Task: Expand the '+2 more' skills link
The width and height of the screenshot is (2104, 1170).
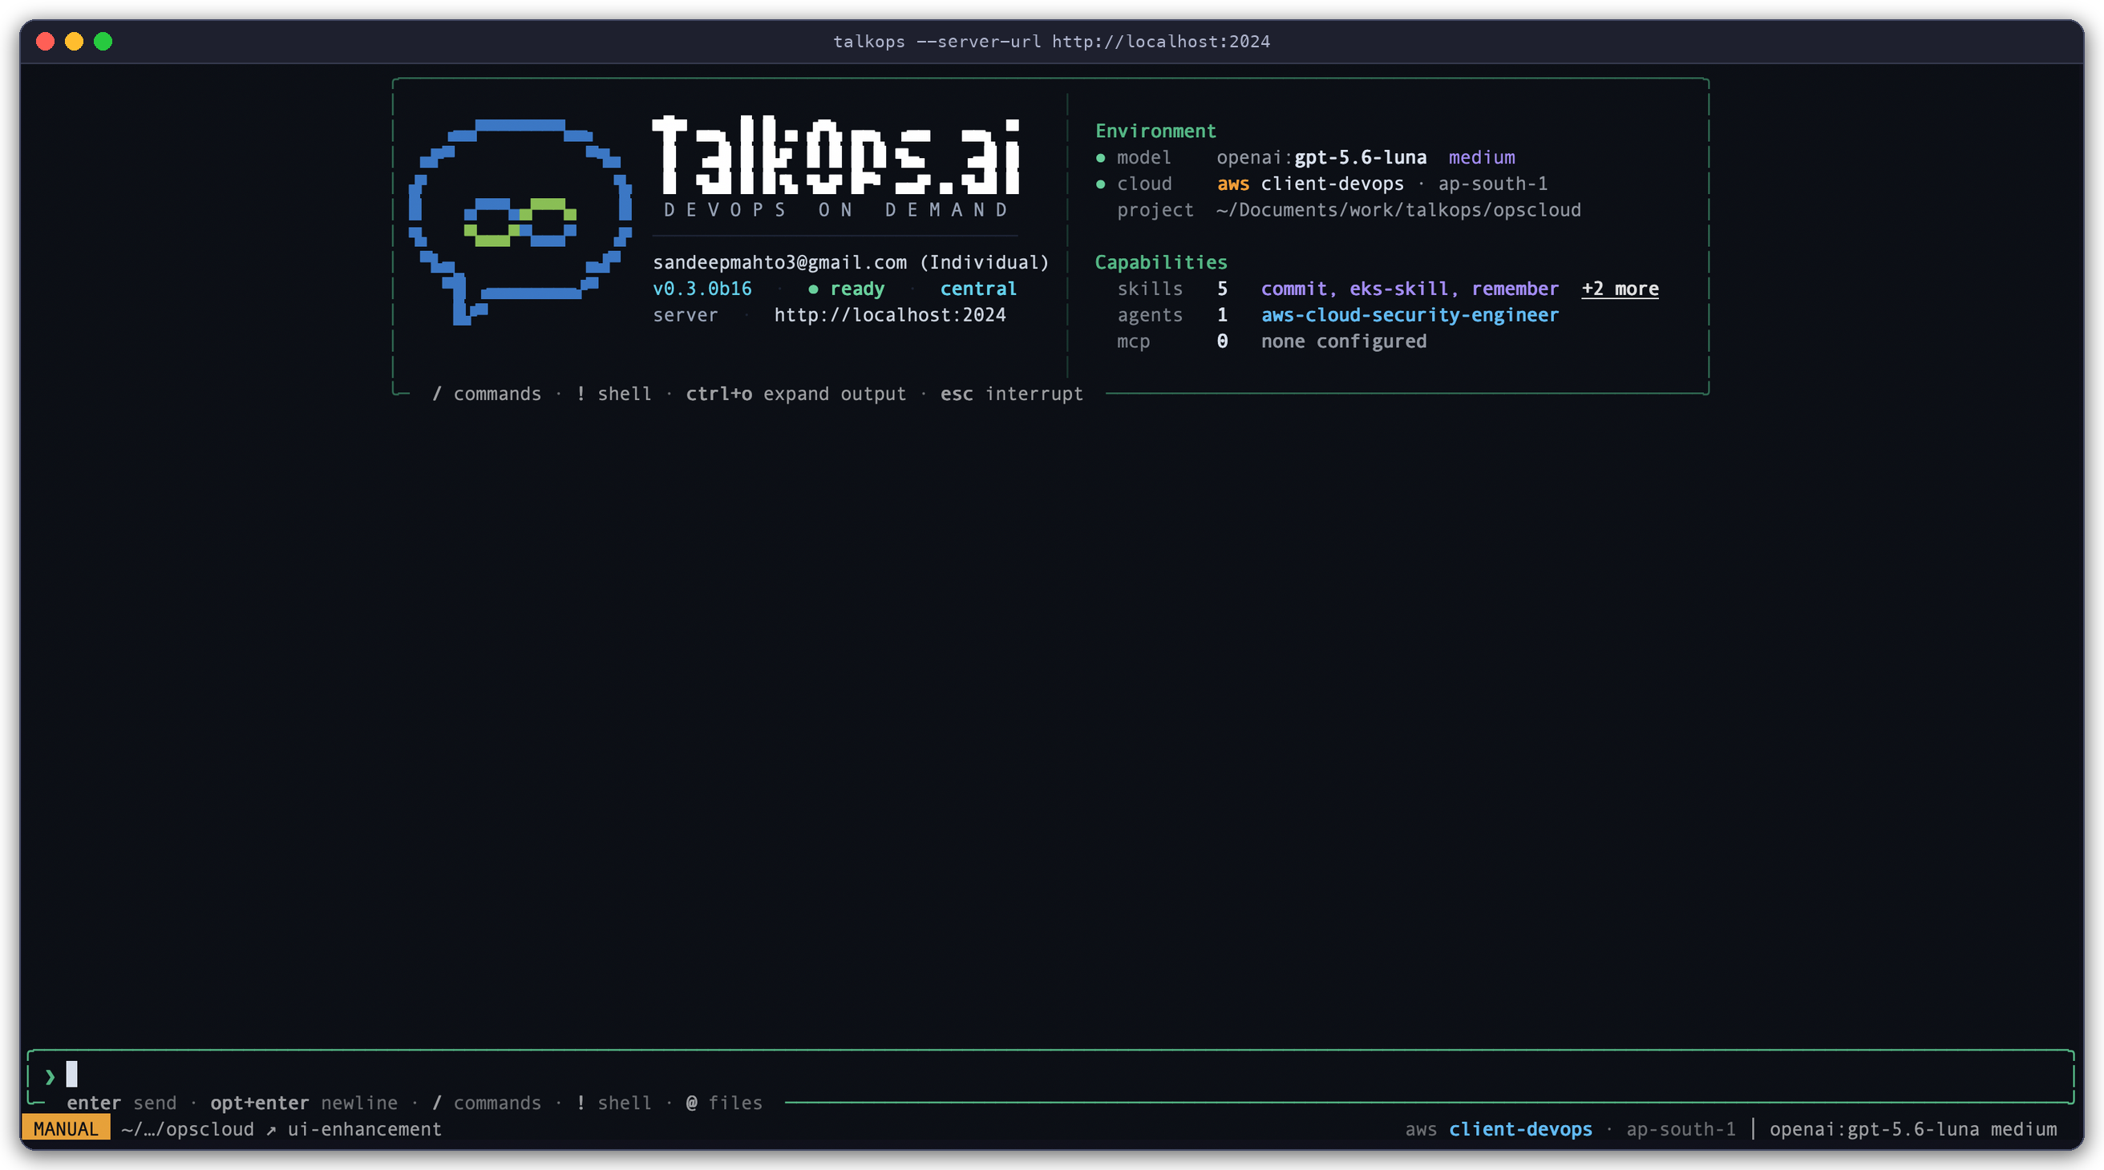Action: point(1620,289)
